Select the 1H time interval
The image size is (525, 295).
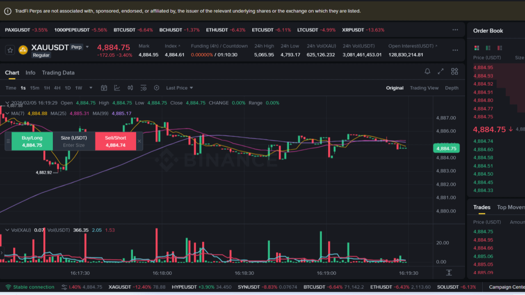tap(47, 88)
